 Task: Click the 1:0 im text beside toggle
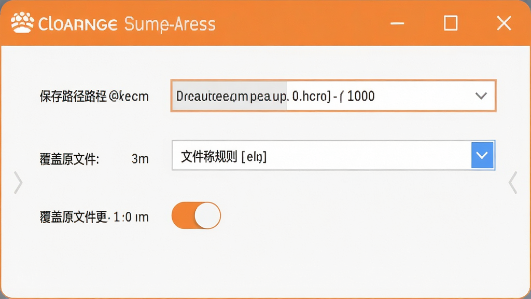coord(131,217)
